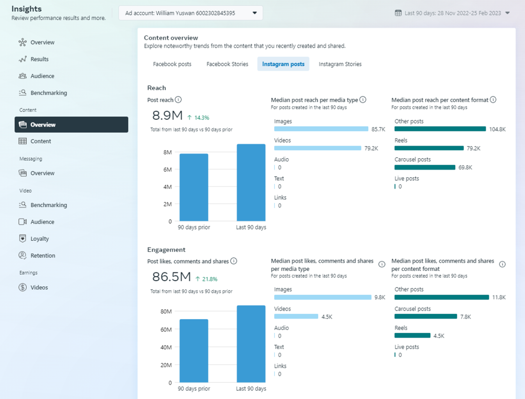Select the Instagram Stories tab
Image resolution: width=525 pixels, height=399 pixels.
click(x=340, y=65)
